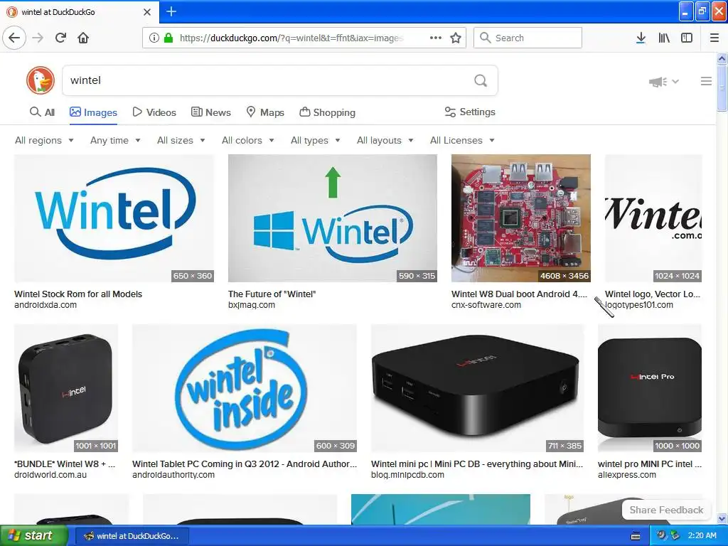
Task: Open a new tab with the plus button
Action: pyautogui.click(x=171, y=11)
